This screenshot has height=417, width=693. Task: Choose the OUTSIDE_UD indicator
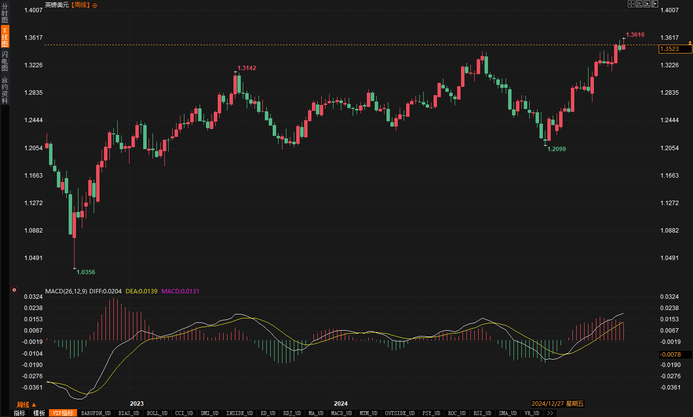[x=400, y=413]
